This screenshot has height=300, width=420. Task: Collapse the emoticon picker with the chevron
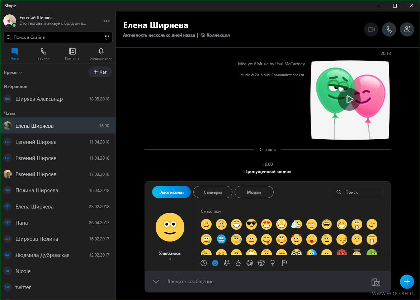pos(156,281)
